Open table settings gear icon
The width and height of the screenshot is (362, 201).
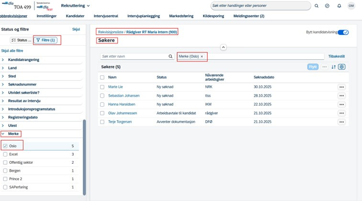pos(342,67)
